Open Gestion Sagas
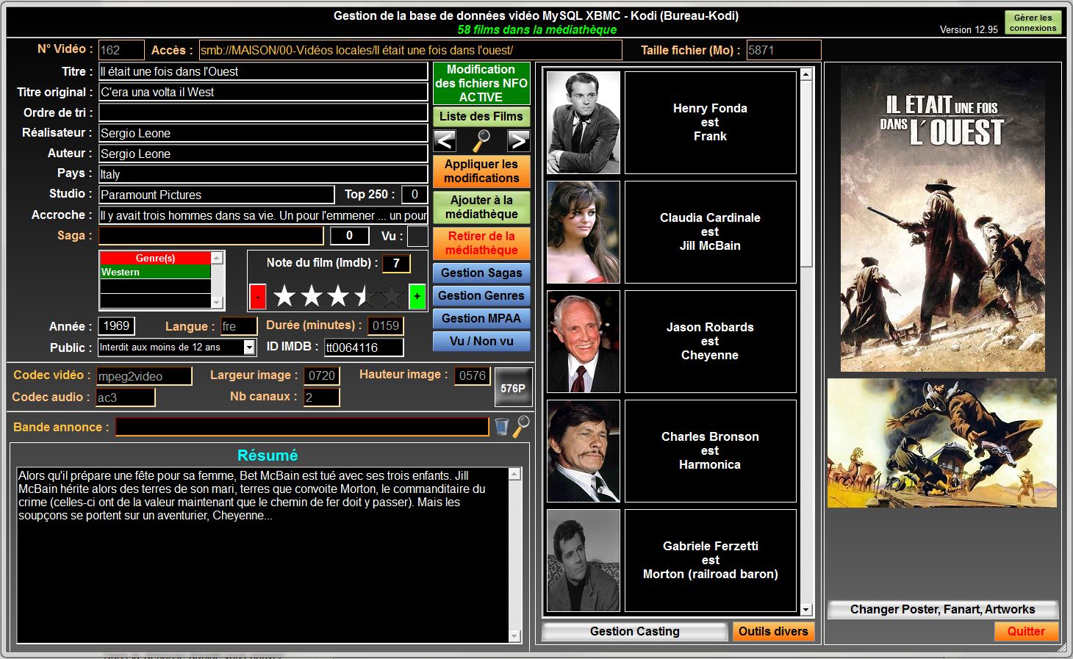The height and width of the screenshot is (659, 1073). [x=481, y=273]
